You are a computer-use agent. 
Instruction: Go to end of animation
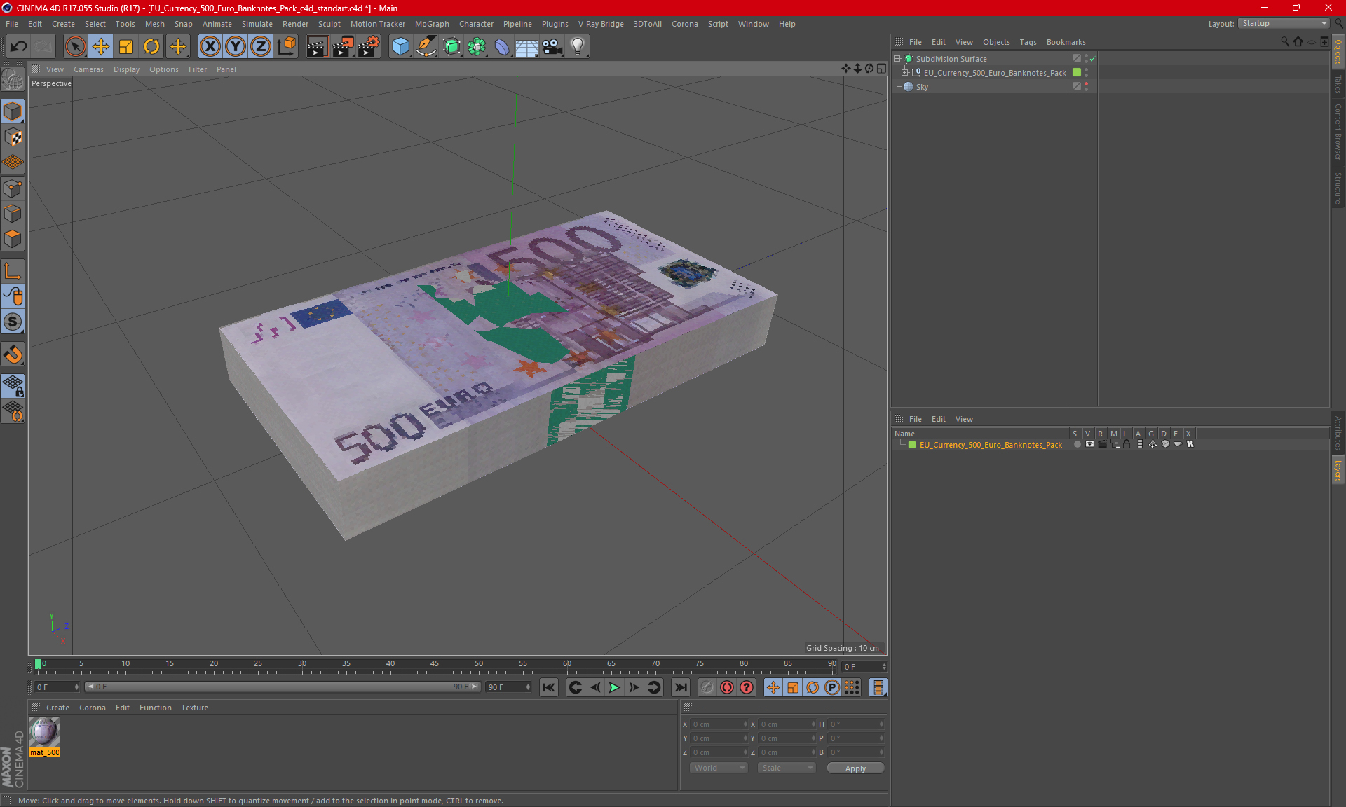pos(680,687)
